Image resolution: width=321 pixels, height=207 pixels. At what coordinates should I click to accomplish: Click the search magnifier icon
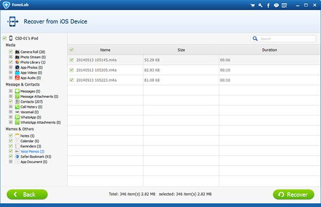pyautogui.click(x=255, y=39)
